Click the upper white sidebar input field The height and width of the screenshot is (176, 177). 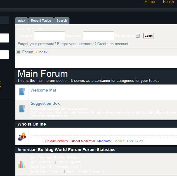(x=4, y=38)
